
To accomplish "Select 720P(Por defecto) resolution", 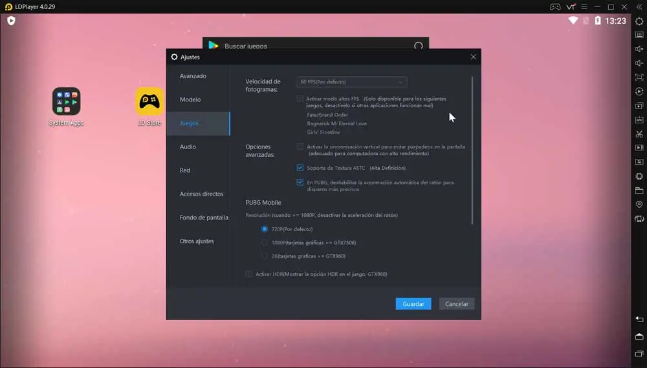I will [x=265, y=229].
